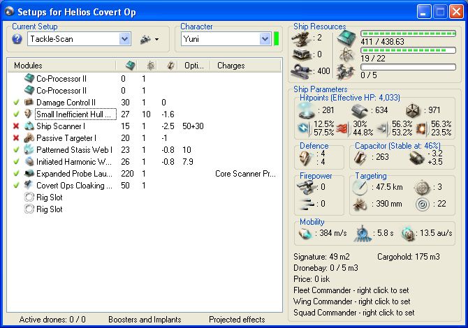Select the first Co-Processor II module
This screenshot has width=468, height=328.
61,79
